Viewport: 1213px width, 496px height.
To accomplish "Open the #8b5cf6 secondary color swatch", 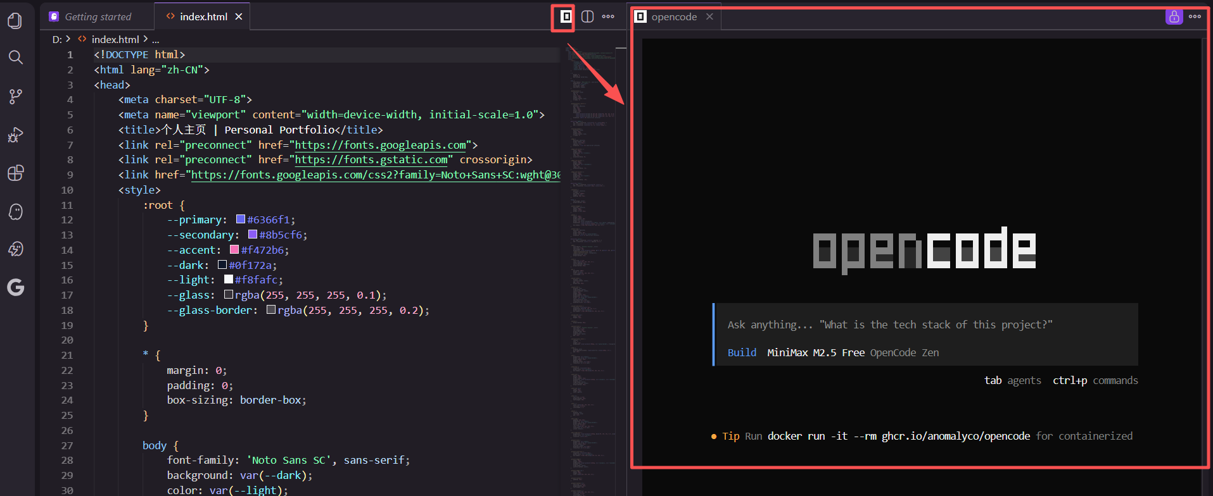I will point(253,235).
